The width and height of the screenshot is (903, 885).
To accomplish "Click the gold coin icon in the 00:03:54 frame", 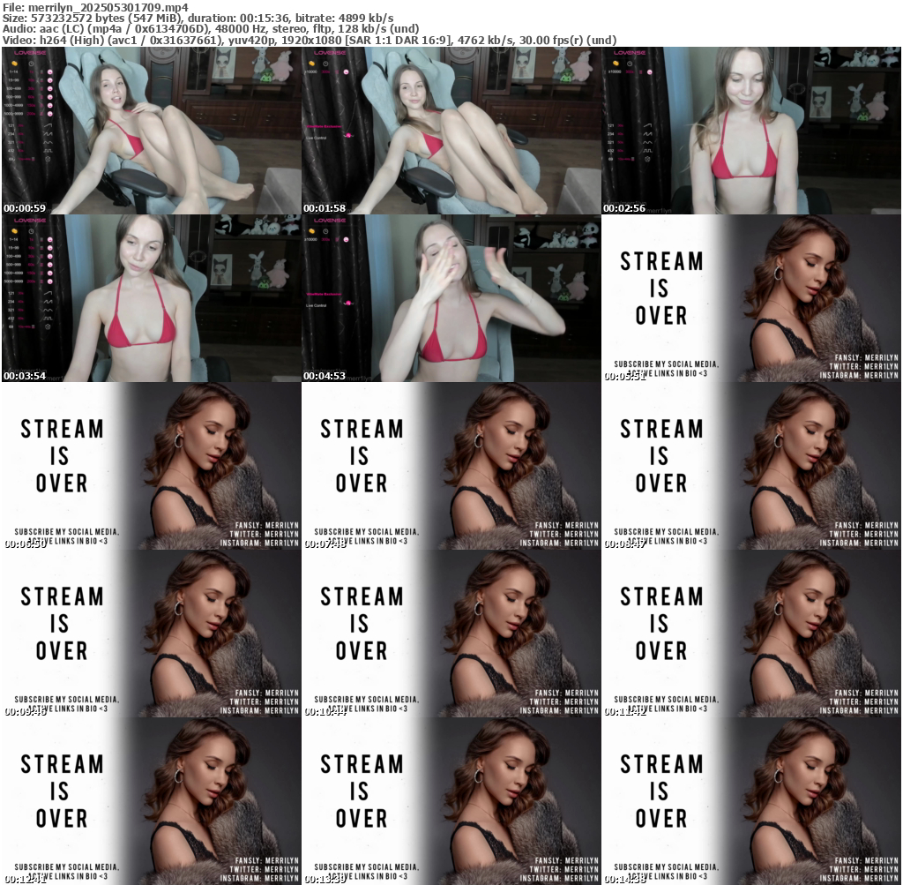I will click(13, 231).
